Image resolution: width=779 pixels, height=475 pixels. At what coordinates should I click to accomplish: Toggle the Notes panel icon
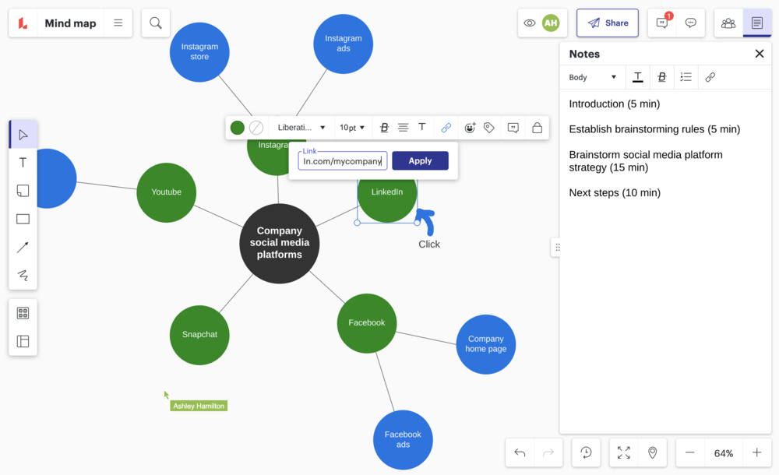(x=756, y=23)
